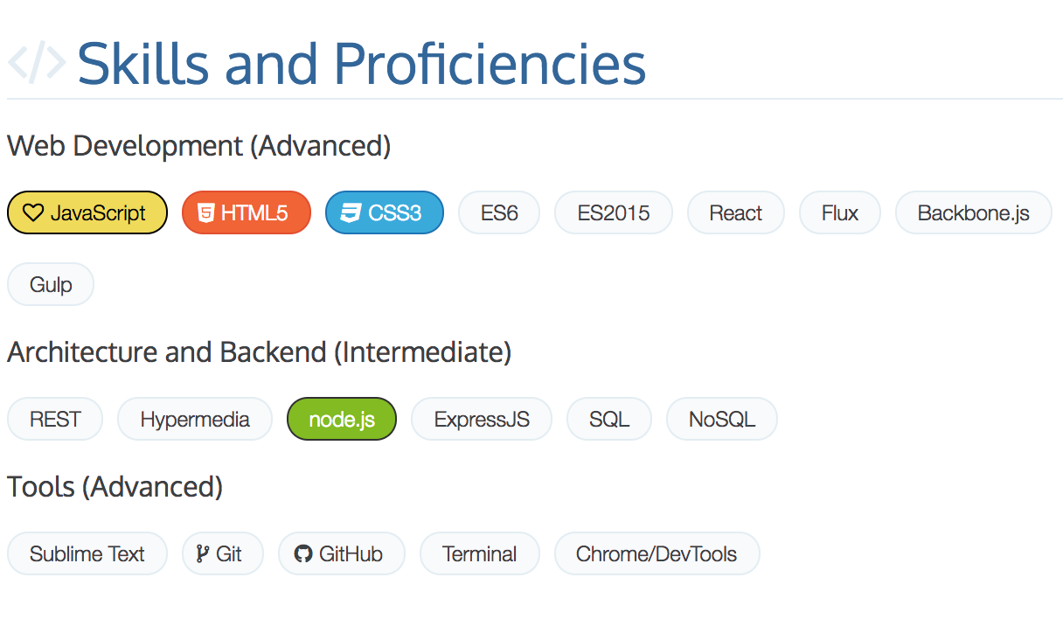The width and height of the screenshot is (1063, 633).
Task: Click the Chrome/DevTools pill
Action: [x=657, y=553]
